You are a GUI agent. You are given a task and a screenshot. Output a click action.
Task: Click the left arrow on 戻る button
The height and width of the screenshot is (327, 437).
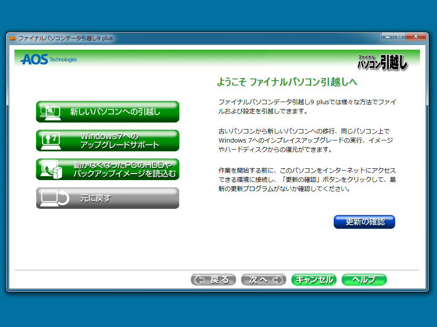coord(199,280)
